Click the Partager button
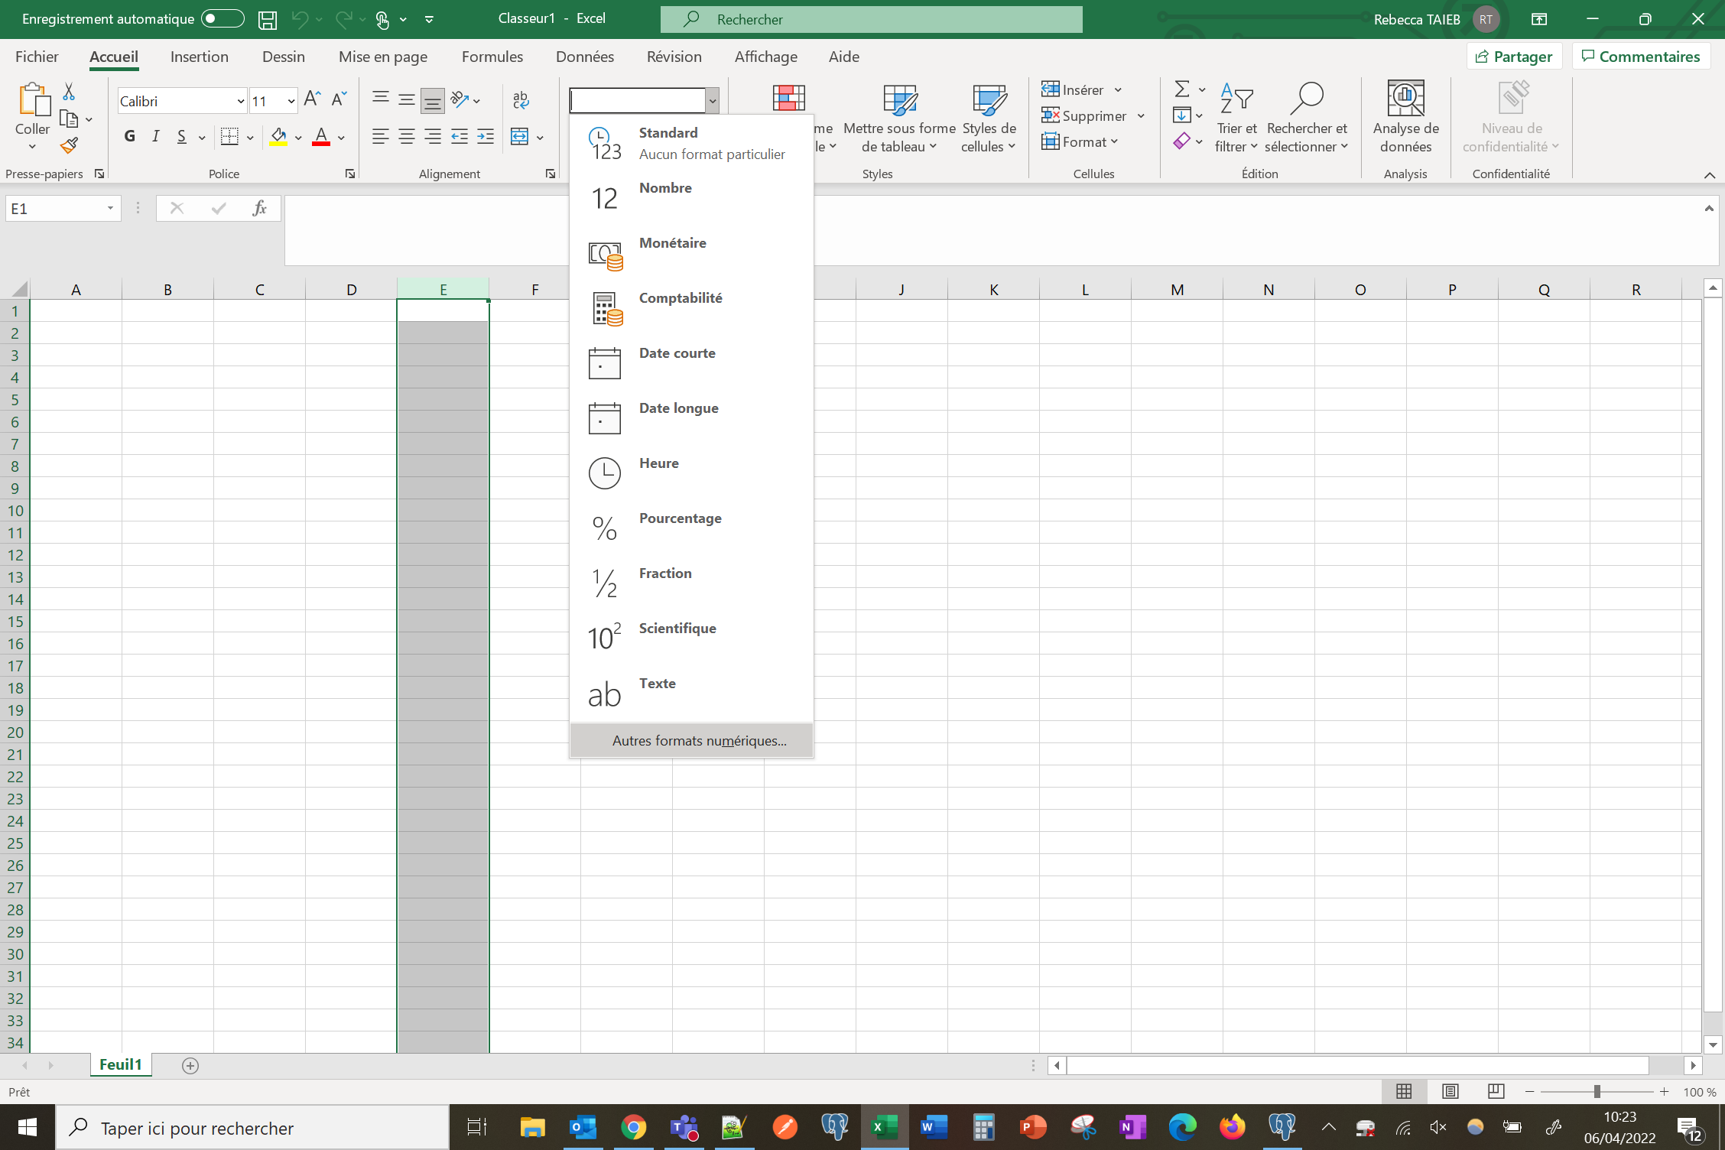 tap(1514, 57)
